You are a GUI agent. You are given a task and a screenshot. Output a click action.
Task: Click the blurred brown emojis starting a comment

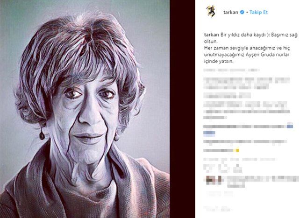point(214,180)
